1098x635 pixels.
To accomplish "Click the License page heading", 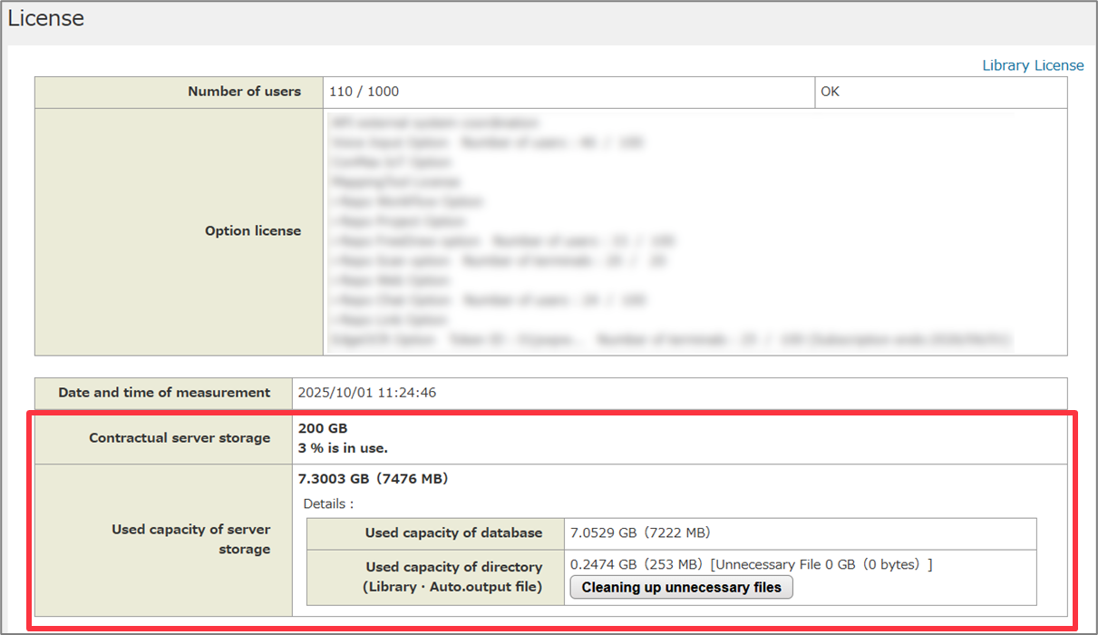I will point(46,19).
